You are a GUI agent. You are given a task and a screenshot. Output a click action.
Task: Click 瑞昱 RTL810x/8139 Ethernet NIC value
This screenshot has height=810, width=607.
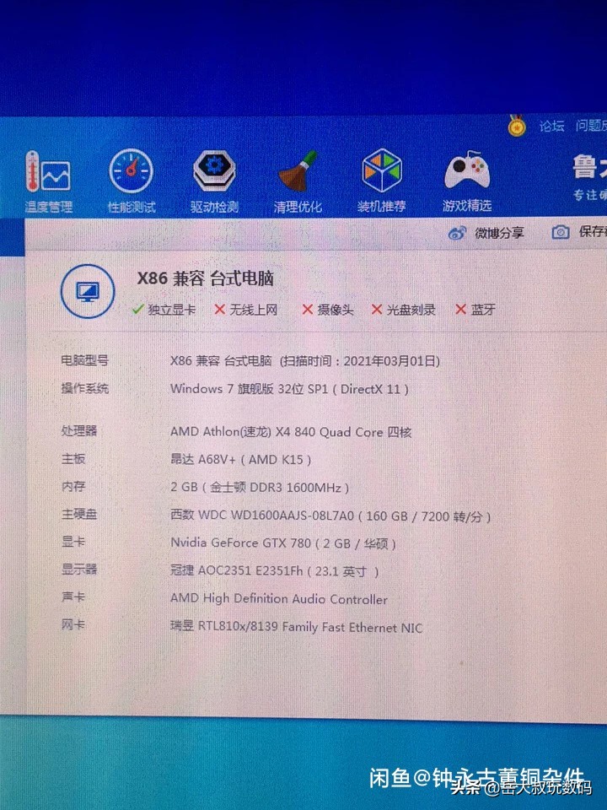click(x=296, y=627)
